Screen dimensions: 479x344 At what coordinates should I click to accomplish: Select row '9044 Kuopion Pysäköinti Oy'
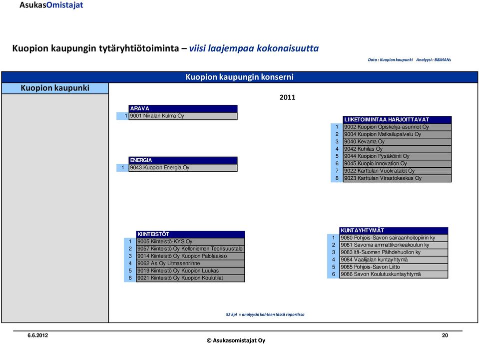397,156
